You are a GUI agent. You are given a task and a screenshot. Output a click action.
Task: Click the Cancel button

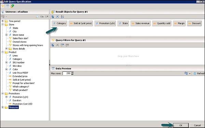(197, 125)
